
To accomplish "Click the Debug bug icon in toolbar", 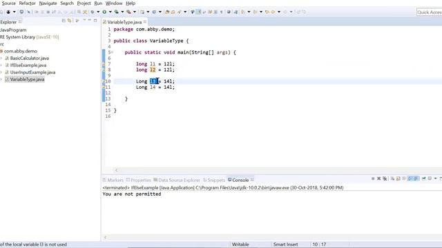I will 92,12.
